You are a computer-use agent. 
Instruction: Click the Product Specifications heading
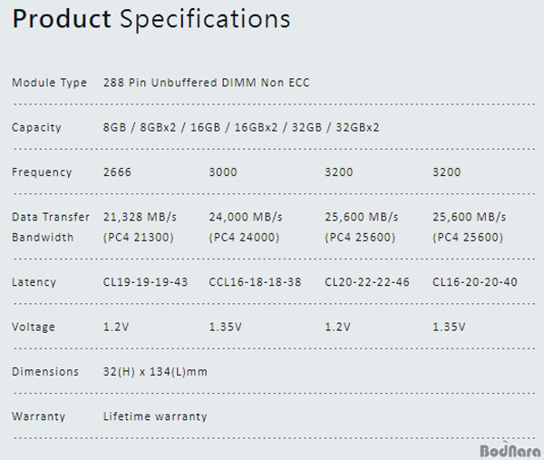(151, 19)
